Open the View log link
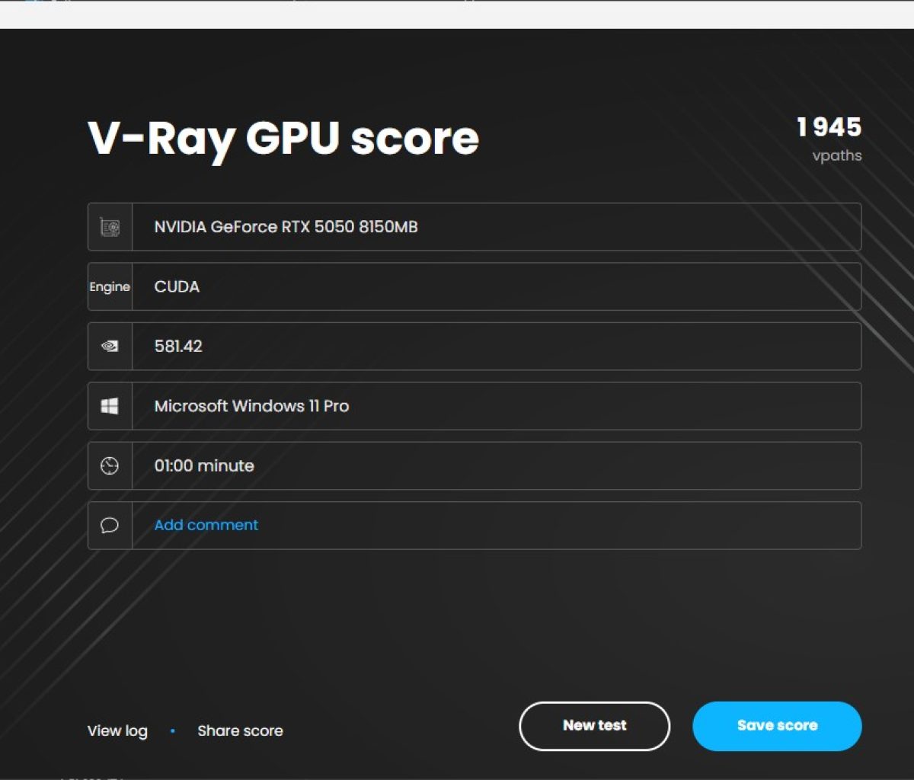This screenshot has height=780, width=914. tap(117, 730)
